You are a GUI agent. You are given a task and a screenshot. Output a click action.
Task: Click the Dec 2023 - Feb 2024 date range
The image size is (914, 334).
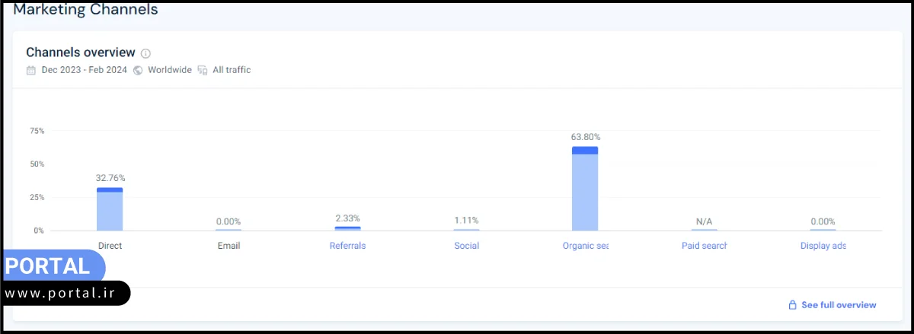click(x=84, y=70)
